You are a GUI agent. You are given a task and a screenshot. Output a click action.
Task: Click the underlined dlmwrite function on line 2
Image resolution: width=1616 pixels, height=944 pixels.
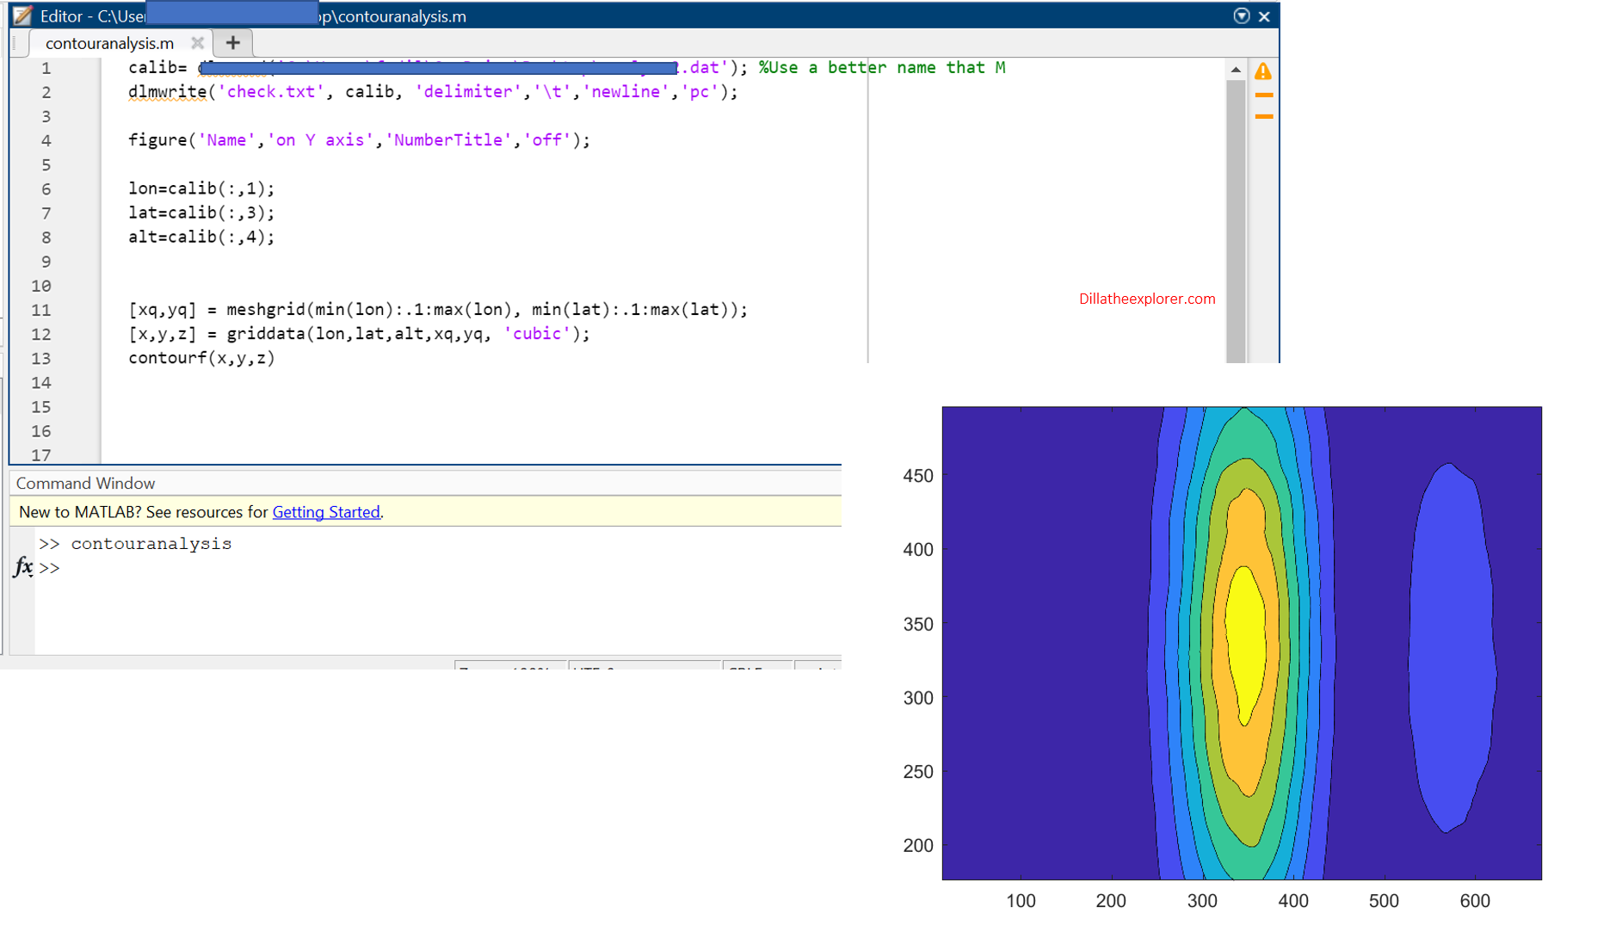tap(167, 92)
